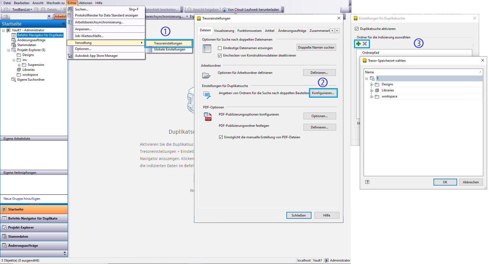Image resolution: width=489 pixels, height=264 pixels.
Task: Click the $ vault root icon in the storage dialog
Action: coord(372,78)
